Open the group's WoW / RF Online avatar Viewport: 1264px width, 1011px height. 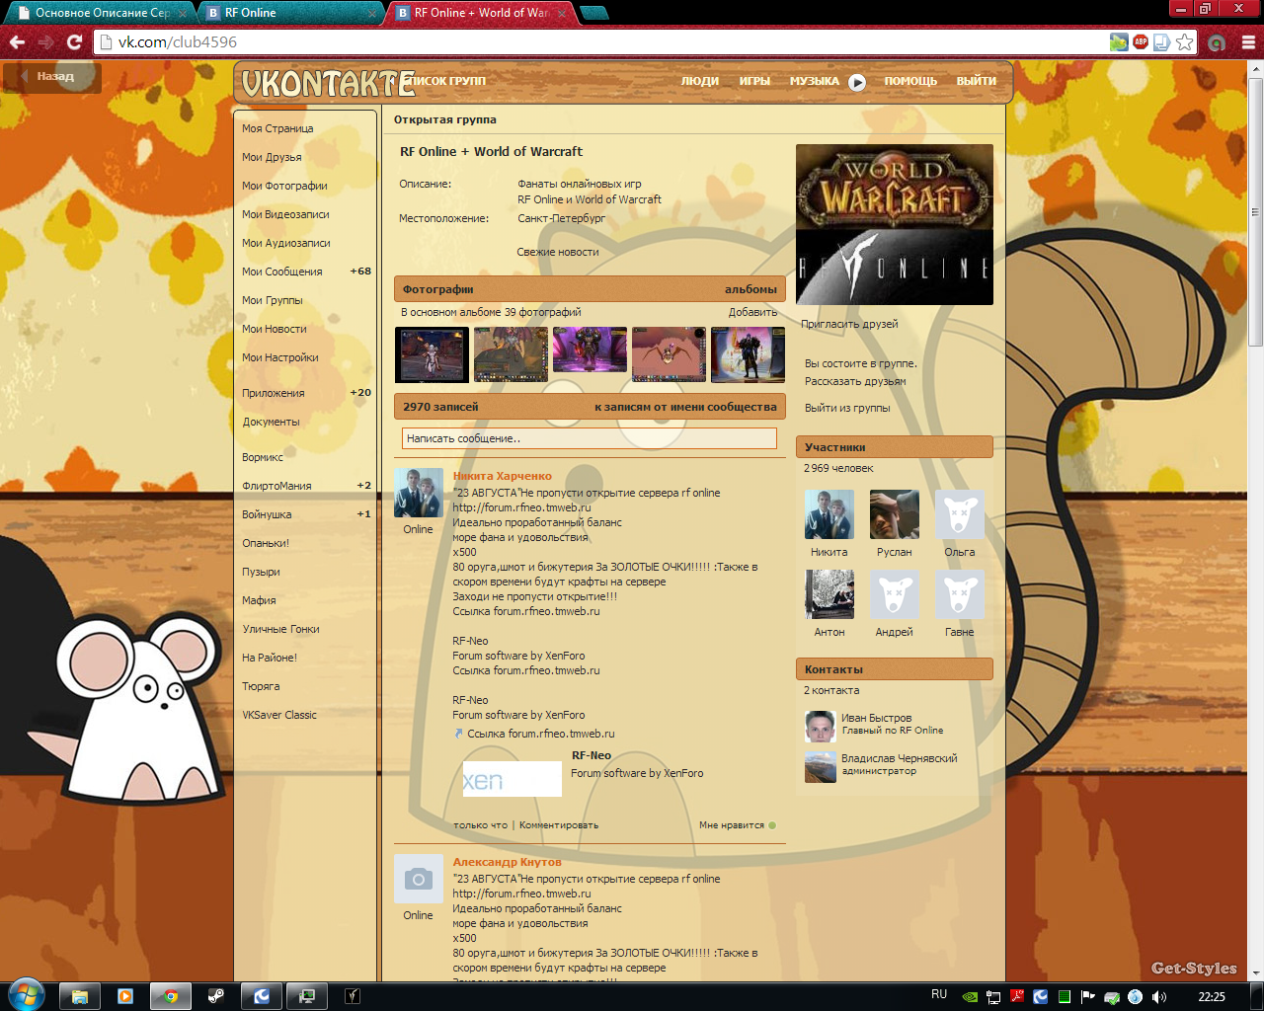(895, 224)
